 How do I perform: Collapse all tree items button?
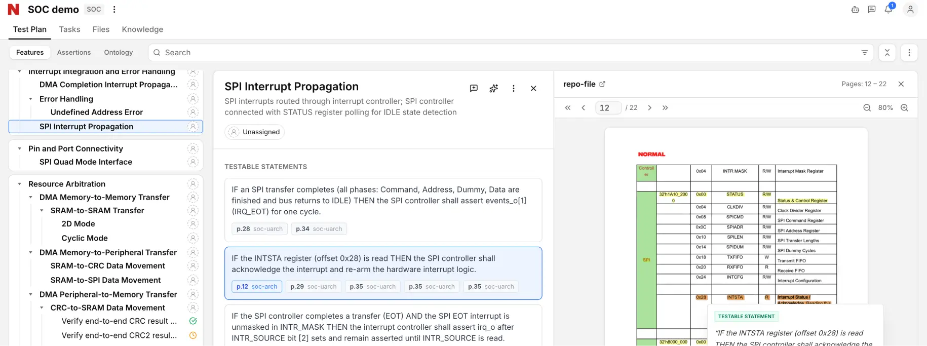887,52
